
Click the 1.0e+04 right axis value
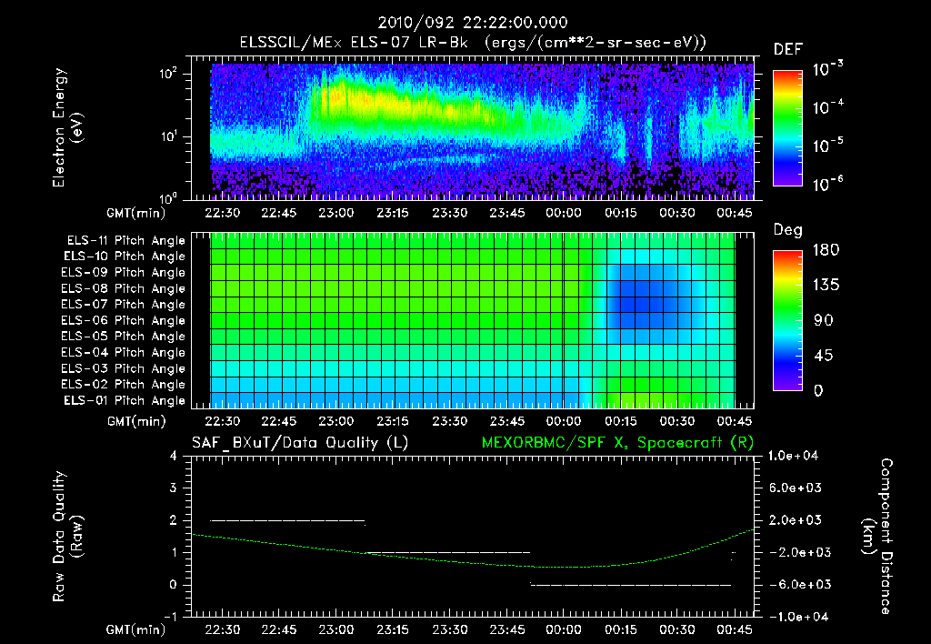(x=793, y=456)
